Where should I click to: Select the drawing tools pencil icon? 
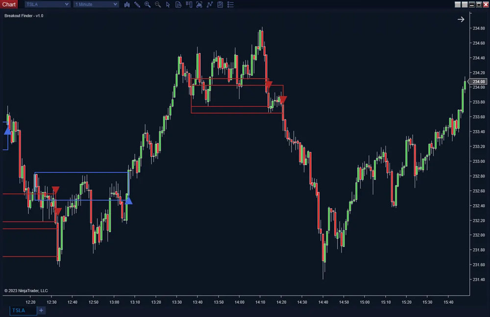point(137,4)
